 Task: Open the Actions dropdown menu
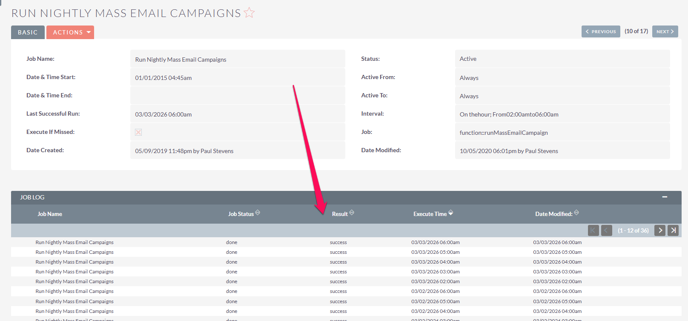[x=70, y=32]
